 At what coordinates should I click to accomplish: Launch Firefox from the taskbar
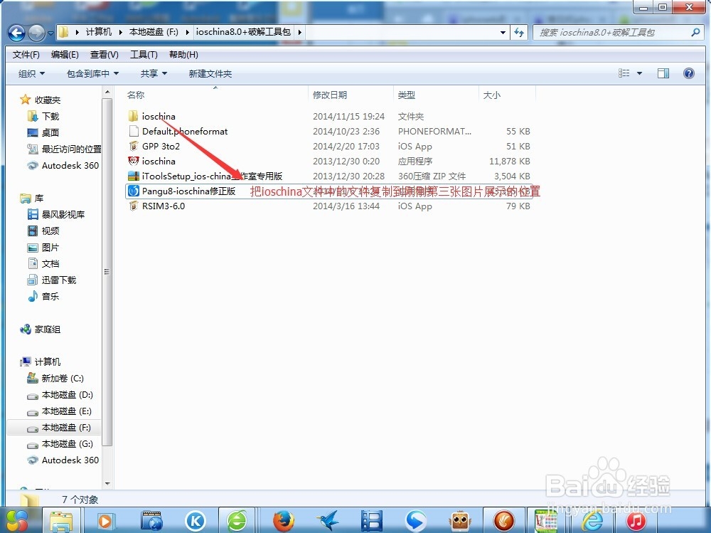pos(283,520)
